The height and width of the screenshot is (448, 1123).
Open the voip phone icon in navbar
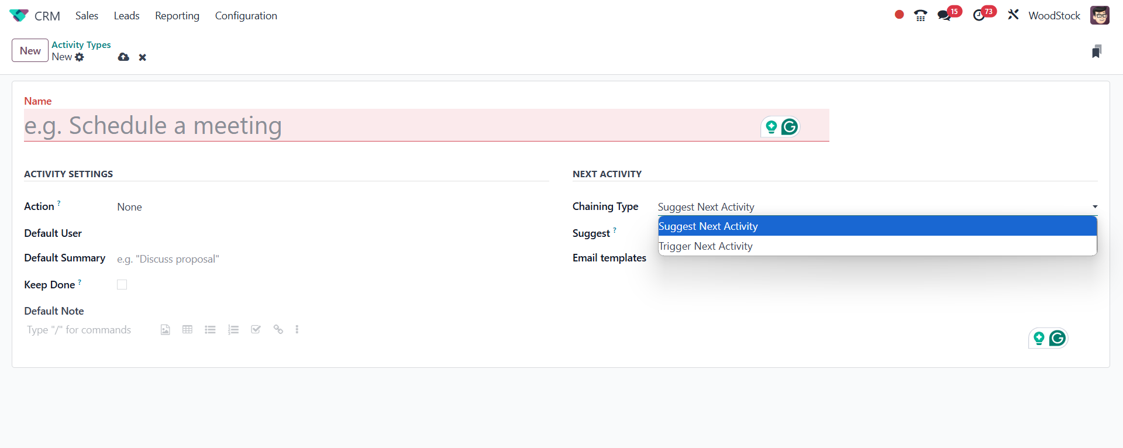coord(921,16)
